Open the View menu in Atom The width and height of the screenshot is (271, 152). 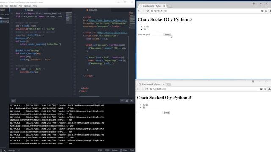click(x=6, y=6)
